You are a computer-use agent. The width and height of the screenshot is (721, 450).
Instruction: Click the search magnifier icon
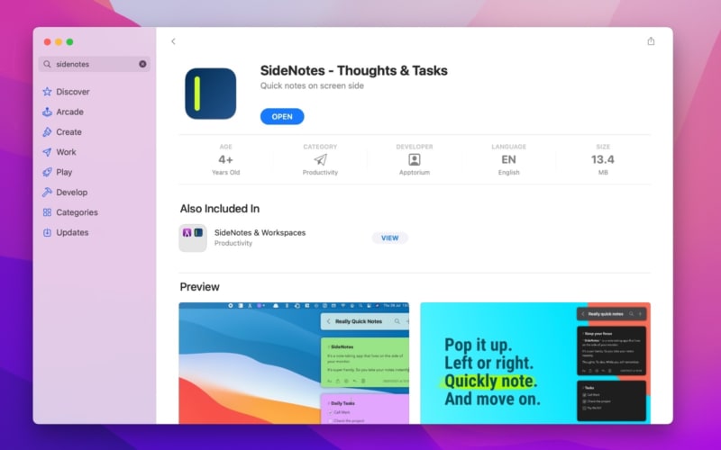point(47,64)
